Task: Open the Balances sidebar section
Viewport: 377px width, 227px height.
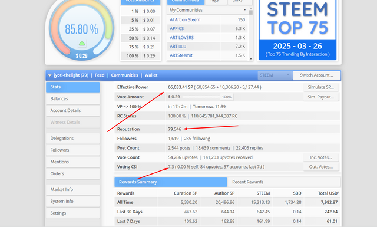Action: pyautogui.click(x=73, y=98)
